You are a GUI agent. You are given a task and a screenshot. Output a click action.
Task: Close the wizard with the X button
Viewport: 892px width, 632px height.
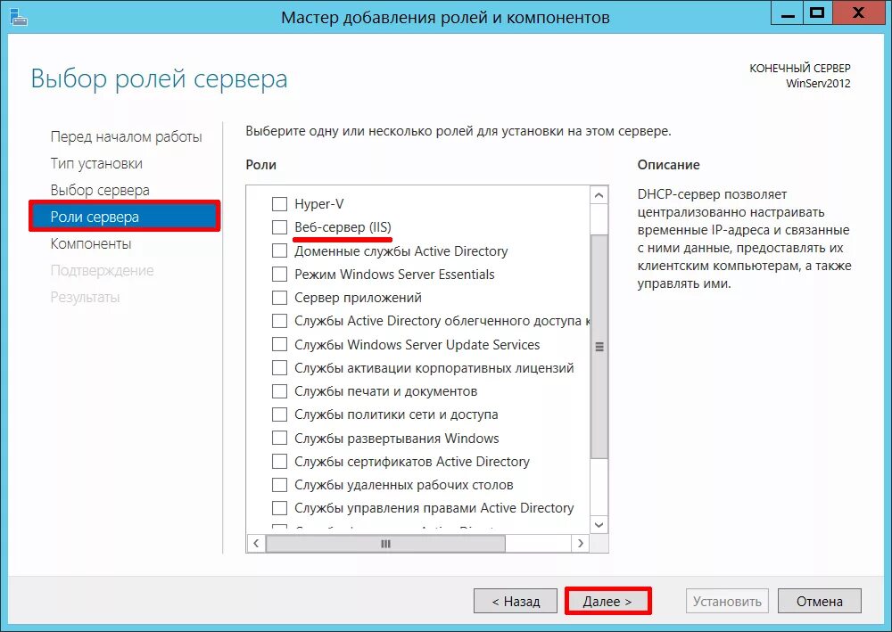858,12
